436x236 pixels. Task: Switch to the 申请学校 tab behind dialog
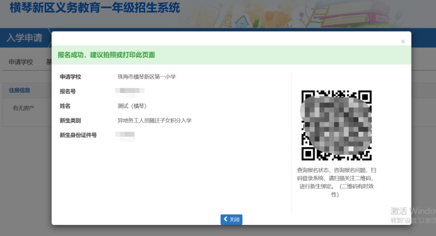pos(21,62)
